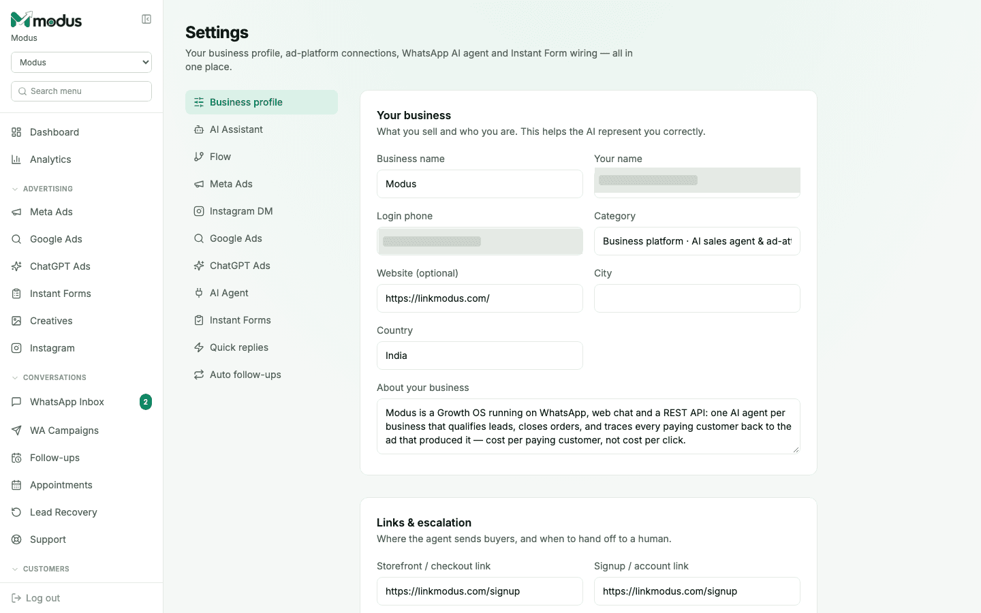
Task: Click the empty City field
Action: [x=697, y=298]
